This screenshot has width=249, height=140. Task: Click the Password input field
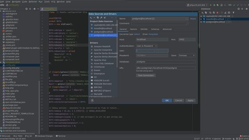[x=152, y=55]
